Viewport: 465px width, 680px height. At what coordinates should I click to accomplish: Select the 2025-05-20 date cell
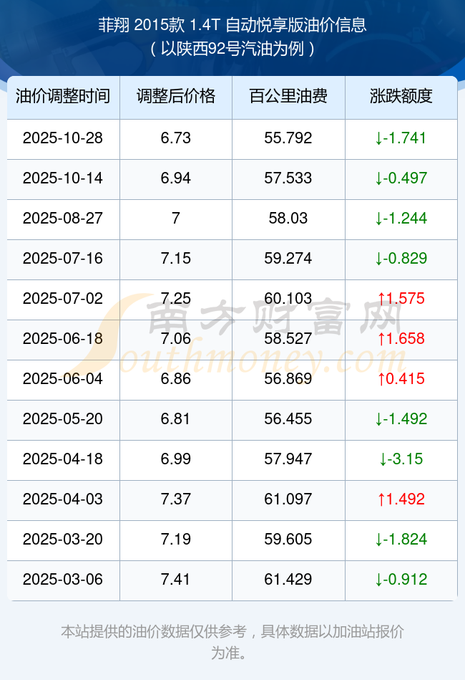(63, 418)
